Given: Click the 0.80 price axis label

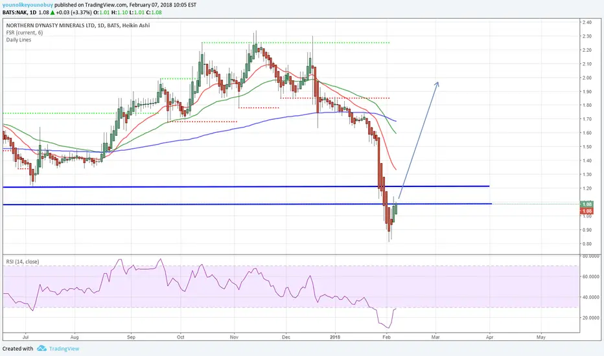Looking at the screenshot, I should coord(587,244).
